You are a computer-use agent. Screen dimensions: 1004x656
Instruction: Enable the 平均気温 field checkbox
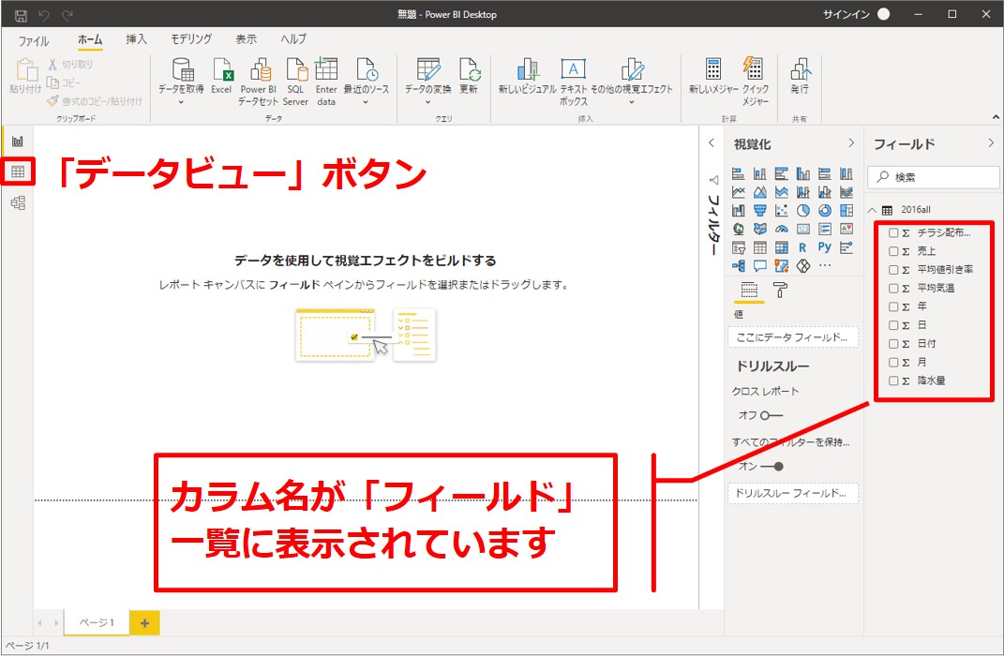(x=893, y=289)
